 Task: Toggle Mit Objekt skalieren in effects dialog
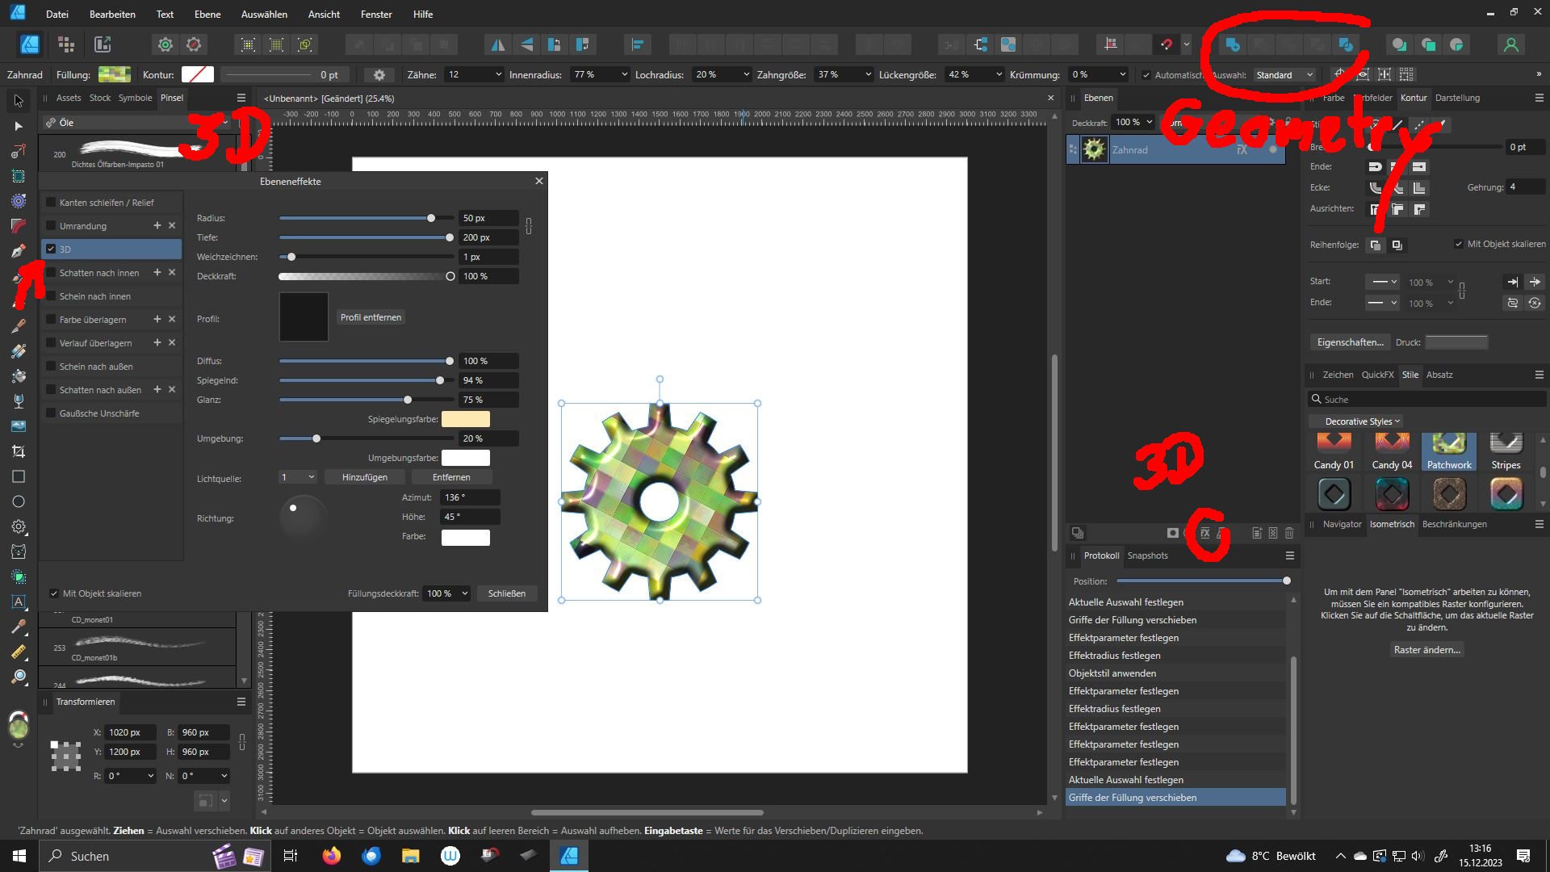[x=54, y=593]
